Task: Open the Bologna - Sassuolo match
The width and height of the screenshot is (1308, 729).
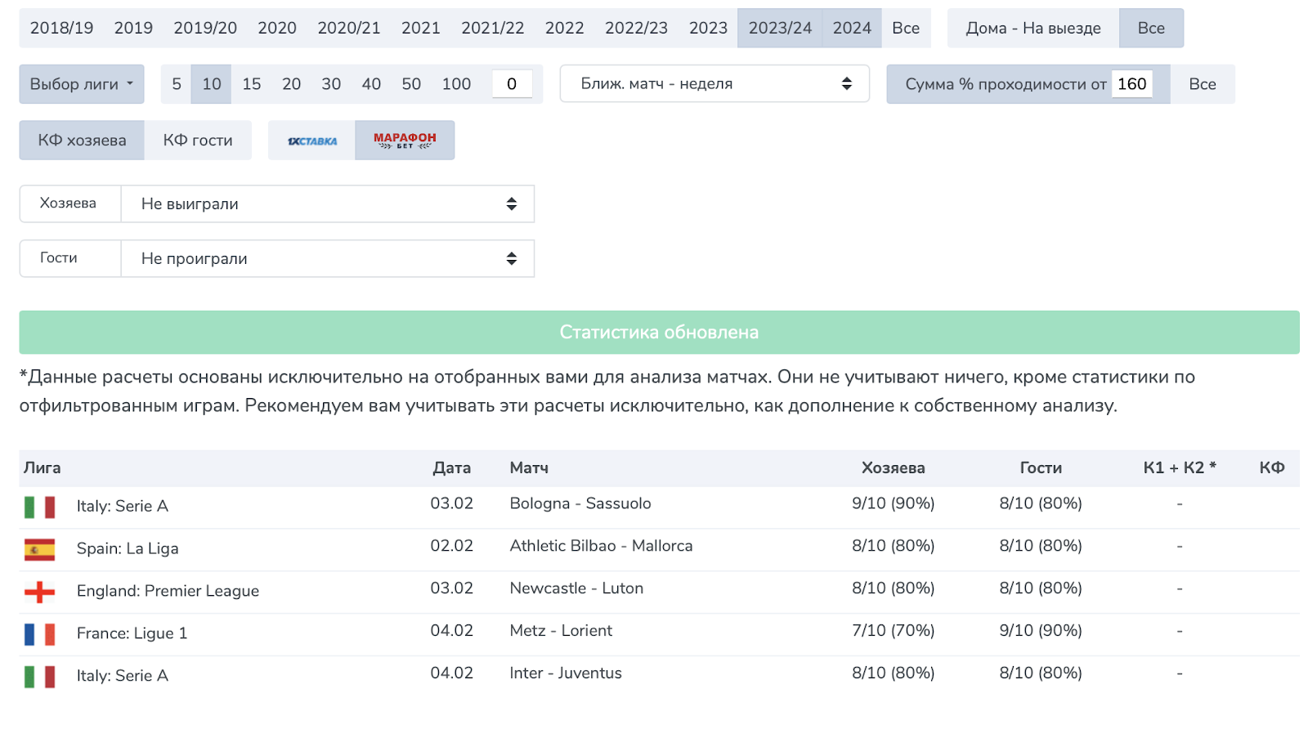Action: pos(580,503)
